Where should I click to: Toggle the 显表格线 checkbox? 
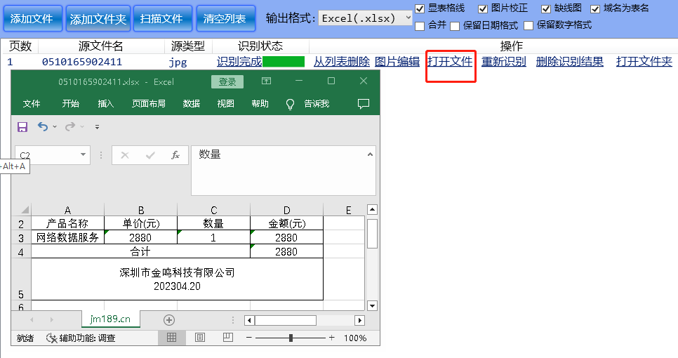[420, 8]
